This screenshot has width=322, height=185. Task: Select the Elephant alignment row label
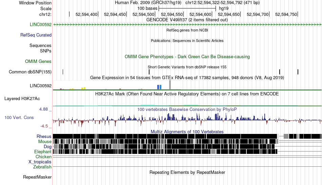tap(43, 152)
